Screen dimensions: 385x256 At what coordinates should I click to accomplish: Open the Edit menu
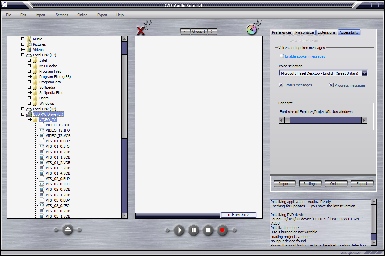23,15
